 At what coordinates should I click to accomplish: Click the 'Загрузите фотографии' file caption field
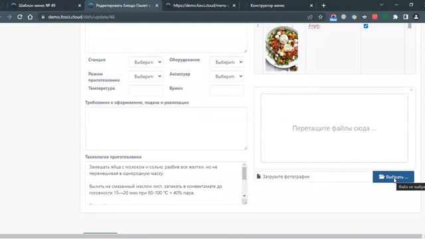point(313,177)
